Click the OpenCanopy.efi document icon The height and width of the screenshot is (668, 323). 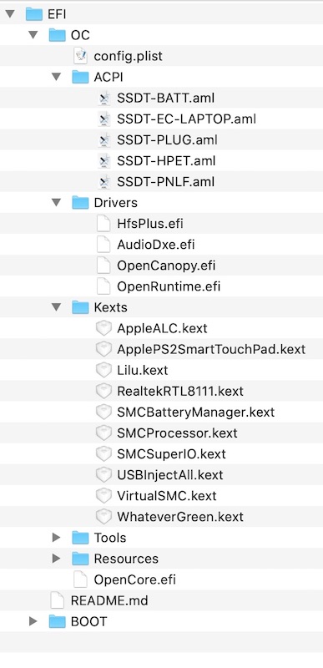point(103,265)
